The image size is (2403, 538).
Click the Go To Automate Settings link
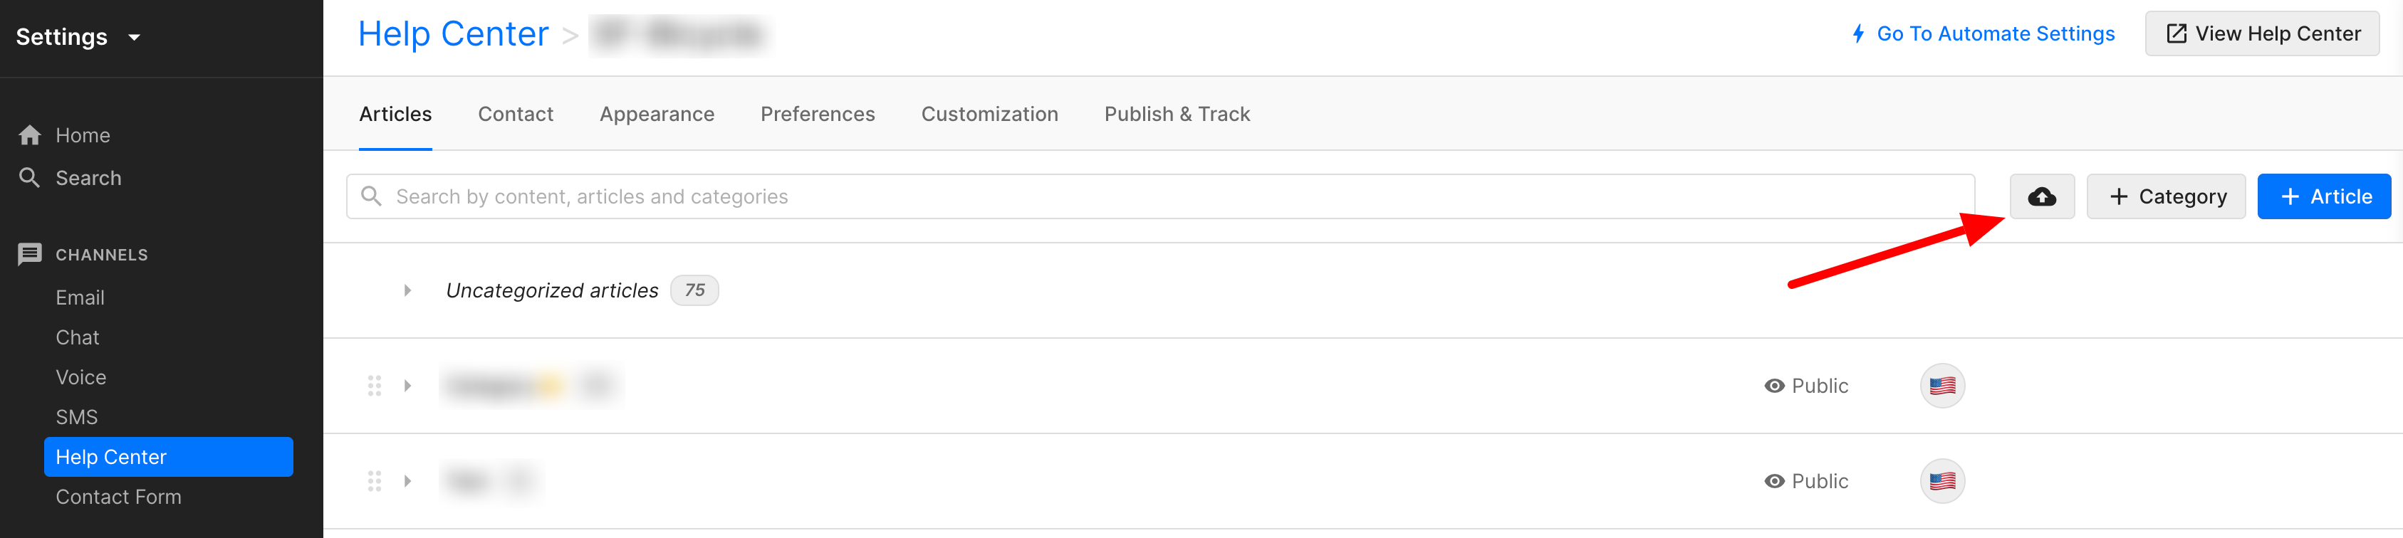(1996, 33)
